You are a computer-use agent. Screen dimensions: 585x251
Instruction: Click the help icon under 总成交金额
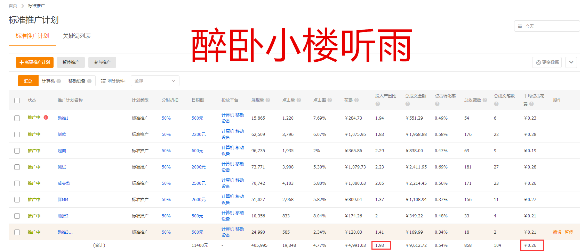coord(408,104)
